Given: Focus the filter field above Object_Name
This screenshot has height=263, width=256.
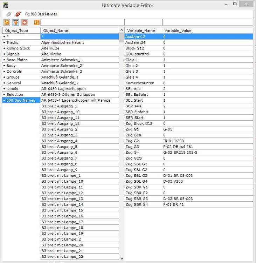Looking at the screenshot, I should click(82, 22).
